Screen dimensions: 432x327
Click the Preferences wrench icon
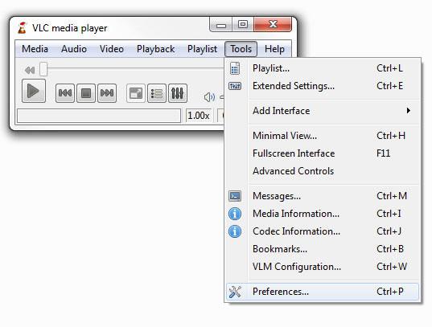[235, 292]
